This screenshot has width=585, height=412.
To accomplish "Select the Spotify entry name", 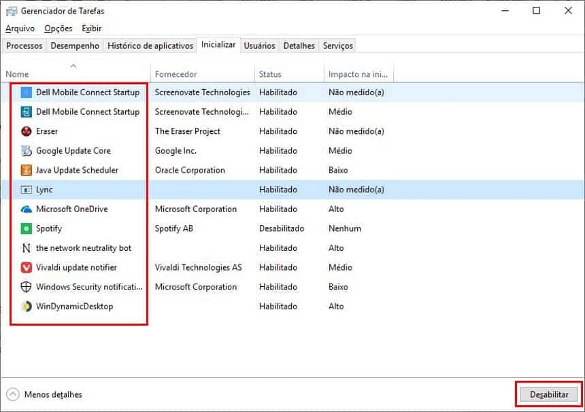I will (49, 228).
